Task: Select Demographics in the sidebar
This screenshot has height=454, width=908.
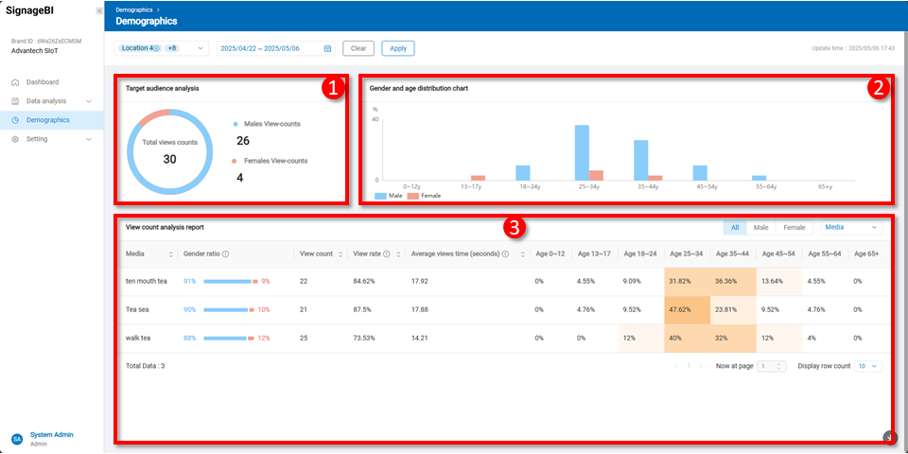Action: [47, 120]
